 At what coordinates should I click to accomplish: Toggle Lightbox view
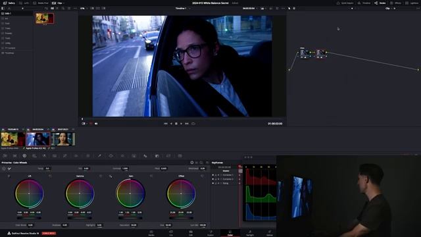412,3
